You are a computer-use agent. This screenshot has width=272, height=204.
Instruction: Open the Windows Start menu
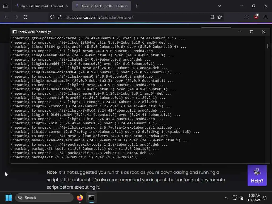pos(9,198)
